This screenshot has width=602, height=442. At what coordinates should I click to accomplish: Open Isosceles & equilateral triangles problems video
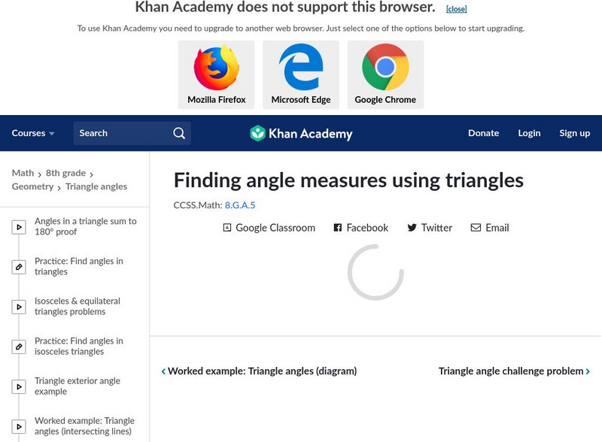(77, 307)
